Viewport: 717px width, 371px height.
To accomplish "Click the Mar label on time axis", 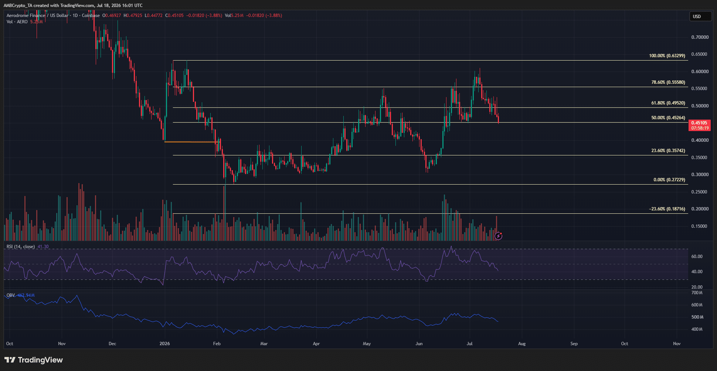I will [x=264, y=344].
